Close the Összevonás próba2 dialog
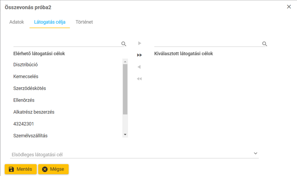 (x=289, y=7)
